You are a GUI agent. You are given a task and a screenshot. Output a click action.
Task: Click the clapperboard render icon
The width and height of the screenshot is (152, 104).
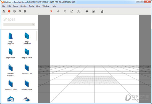(x=102, y=12)
